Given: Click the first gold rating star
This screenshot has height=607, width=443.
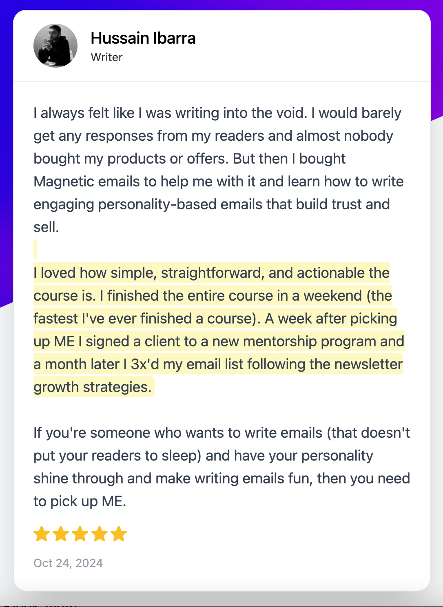Looking at the screenshot, I should tap(42, 534).
